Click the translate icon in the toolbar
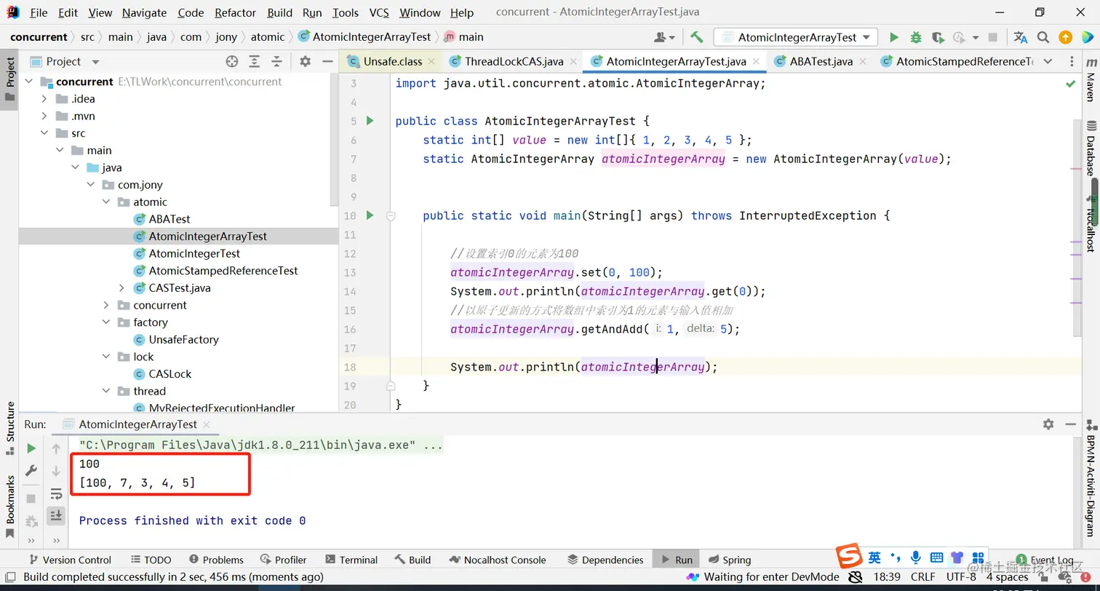This screenshot has width=1100, height=591. coord(1021,37)
